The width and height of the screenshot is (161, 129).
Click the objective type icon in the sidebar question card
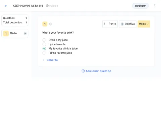[x=25, y=33]
